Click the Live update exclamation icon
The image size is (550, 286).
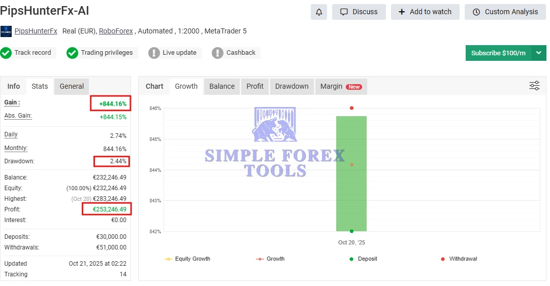tap(154, 53)
